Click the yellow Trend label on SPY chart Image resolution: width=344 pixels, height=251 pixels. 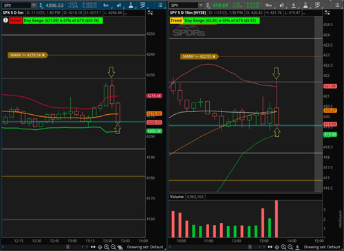(176, 21)
